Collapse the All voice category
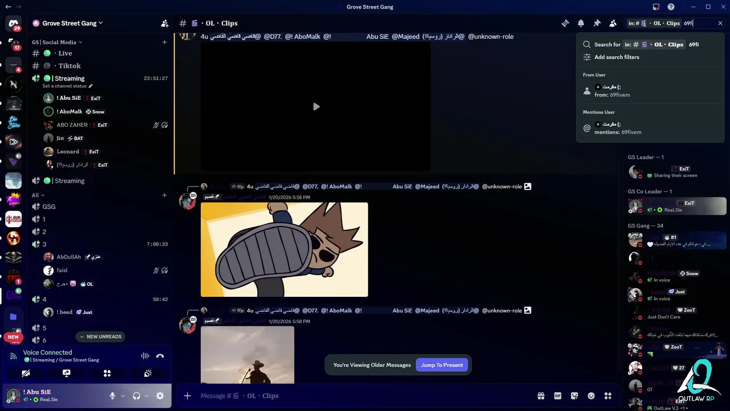 tap(38, 195)
